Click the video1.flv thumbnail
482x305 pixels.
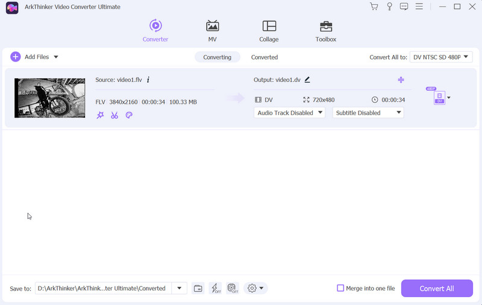pyautogui.click(x=50, y=98)
